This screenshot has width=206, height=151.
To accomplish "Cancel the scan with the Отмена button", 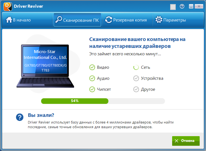I will click(186, 141).
